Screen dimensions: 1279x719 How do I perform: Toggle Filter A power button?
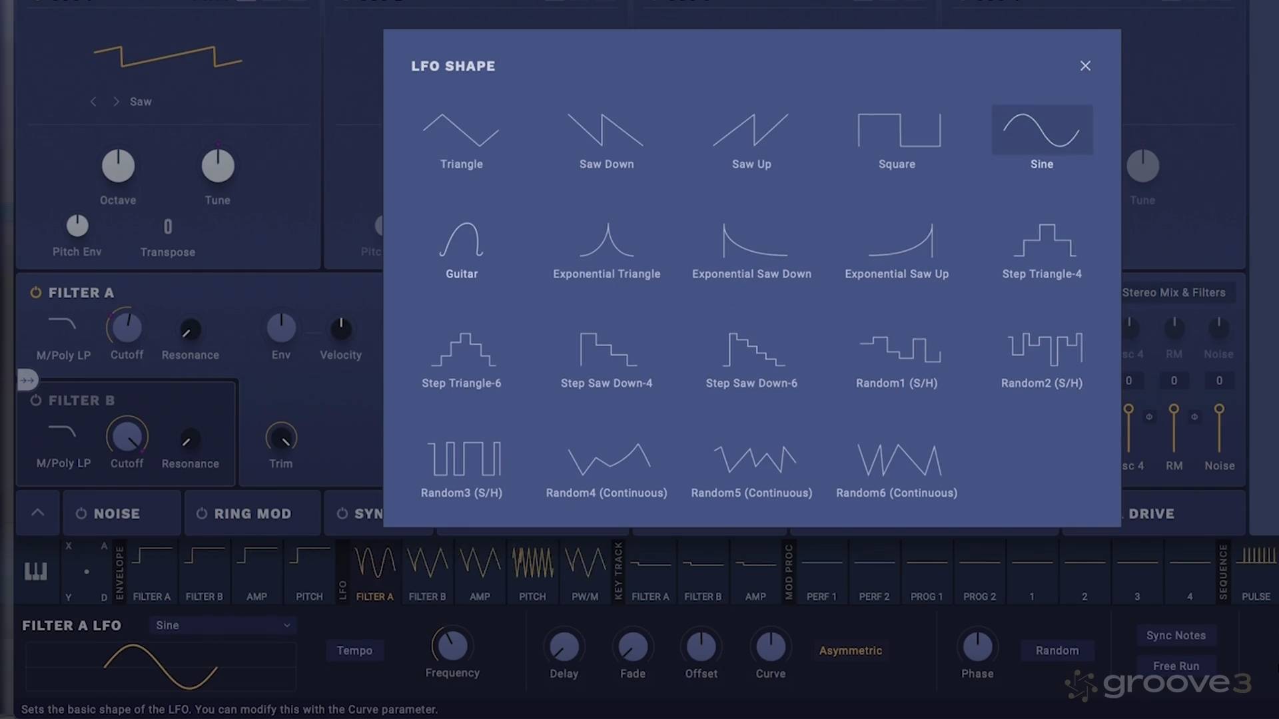[36, 292]
